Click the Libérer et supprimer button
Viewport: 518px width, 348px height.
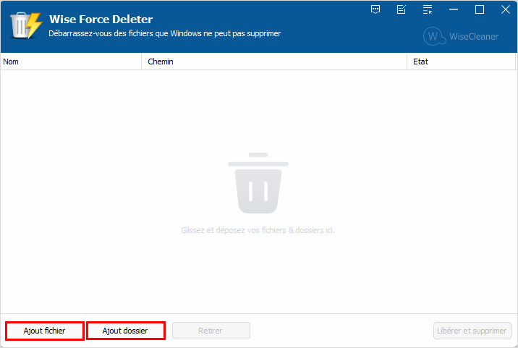tap(472, 331)
